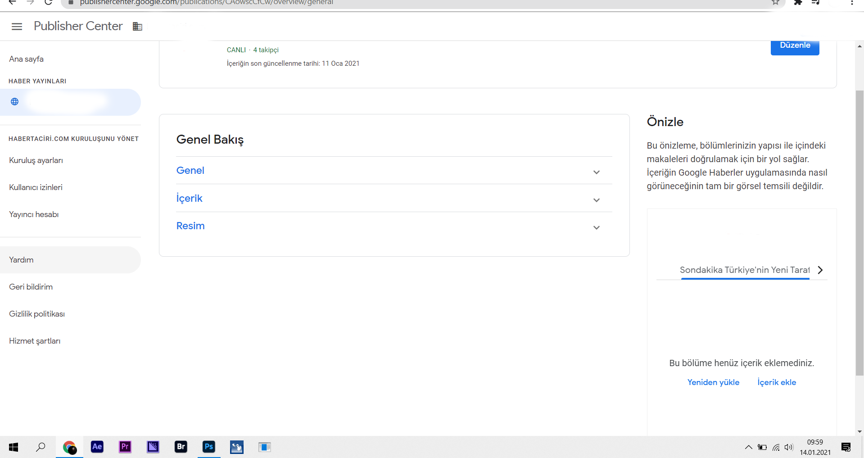864x458 pixels.
Task: Click the Publisher Center title
Action: point(78,26)
